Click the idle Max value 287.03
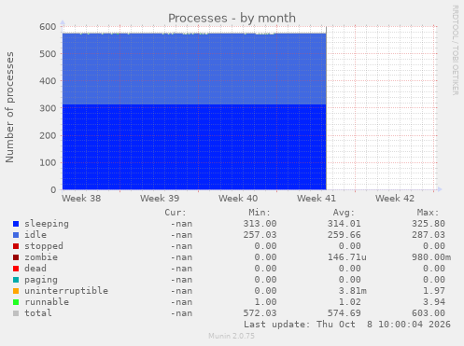The height and width of the screenshot is (346, 464). pos(429,235)
